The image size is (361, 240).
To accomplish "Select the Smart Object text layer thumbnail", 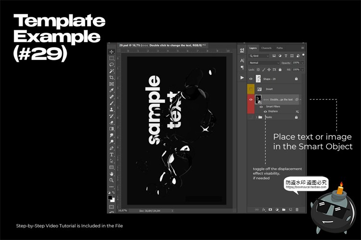I will (258, 100).
